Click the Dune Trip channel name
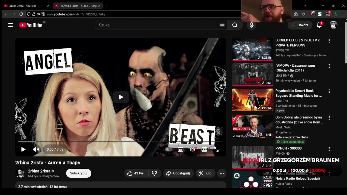347x195 pixels. pyautogui.click(x=282, y=101)
